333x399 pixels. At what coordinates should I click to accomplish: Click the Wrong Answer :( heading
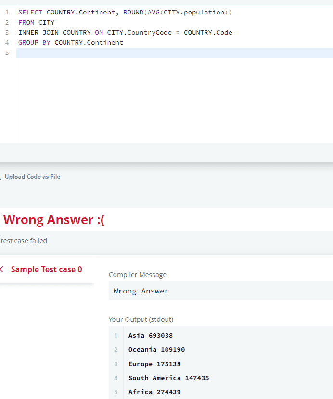point(53,220)
